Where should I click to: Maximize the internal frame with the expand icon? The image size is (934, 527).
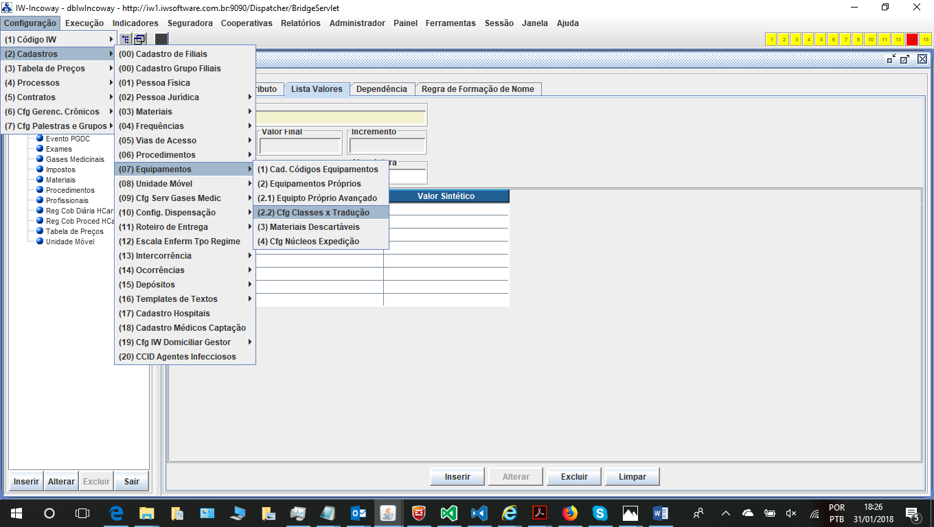click(x=905, y=59)
